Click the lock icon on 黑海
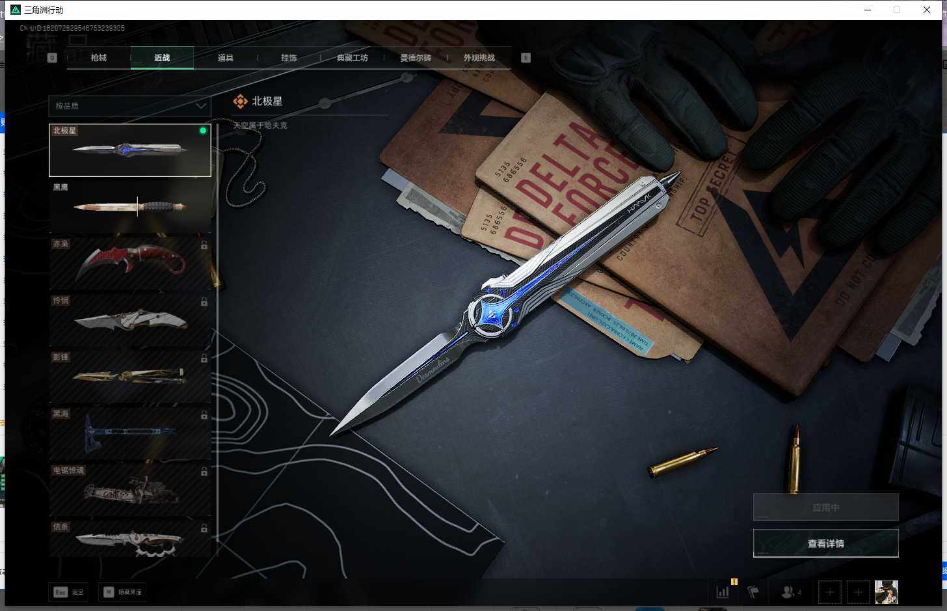The image size is (947, 611). pyautogui.click(x=204, y=415)
